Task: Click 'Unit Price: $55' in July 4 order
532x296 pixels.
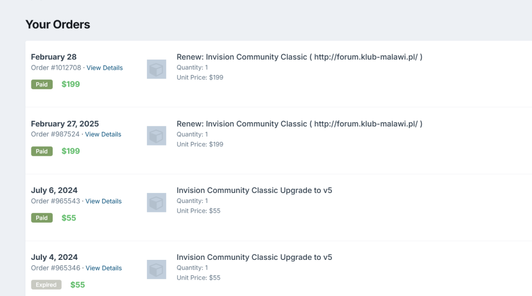Action: (198, 278)
